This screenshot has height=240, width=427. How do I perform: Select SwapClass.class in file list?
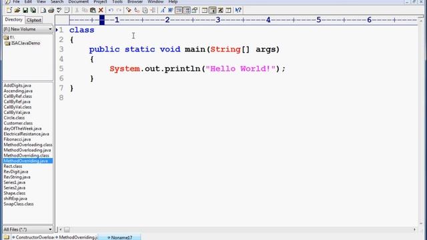pyautogui.click(x=19, y=204)
